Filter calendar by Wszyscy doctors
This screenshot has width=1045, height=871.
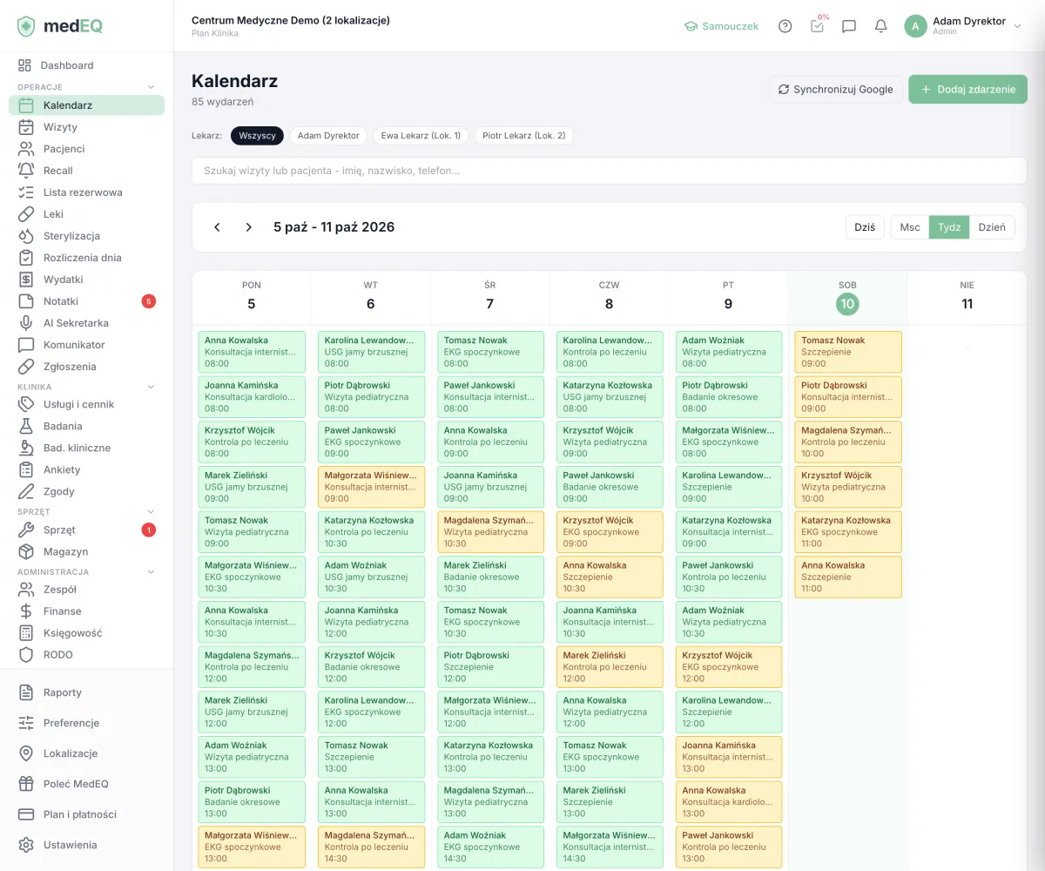point(258,136)
